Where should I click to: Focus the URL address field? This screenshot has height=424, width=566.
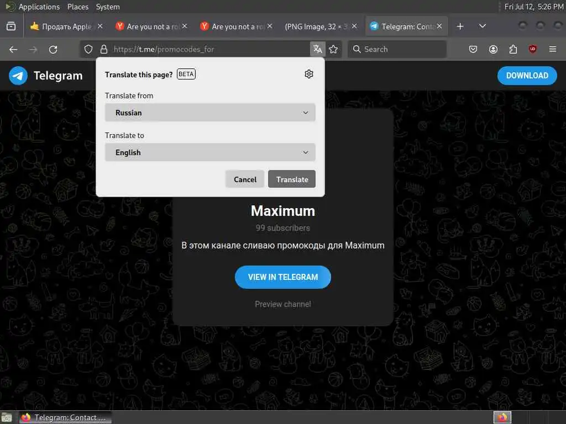[x=209, y=49]
